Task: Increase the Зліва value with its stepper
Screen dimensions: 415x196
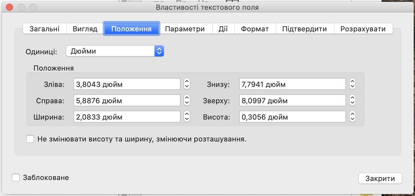Action: tap(186, 82)
